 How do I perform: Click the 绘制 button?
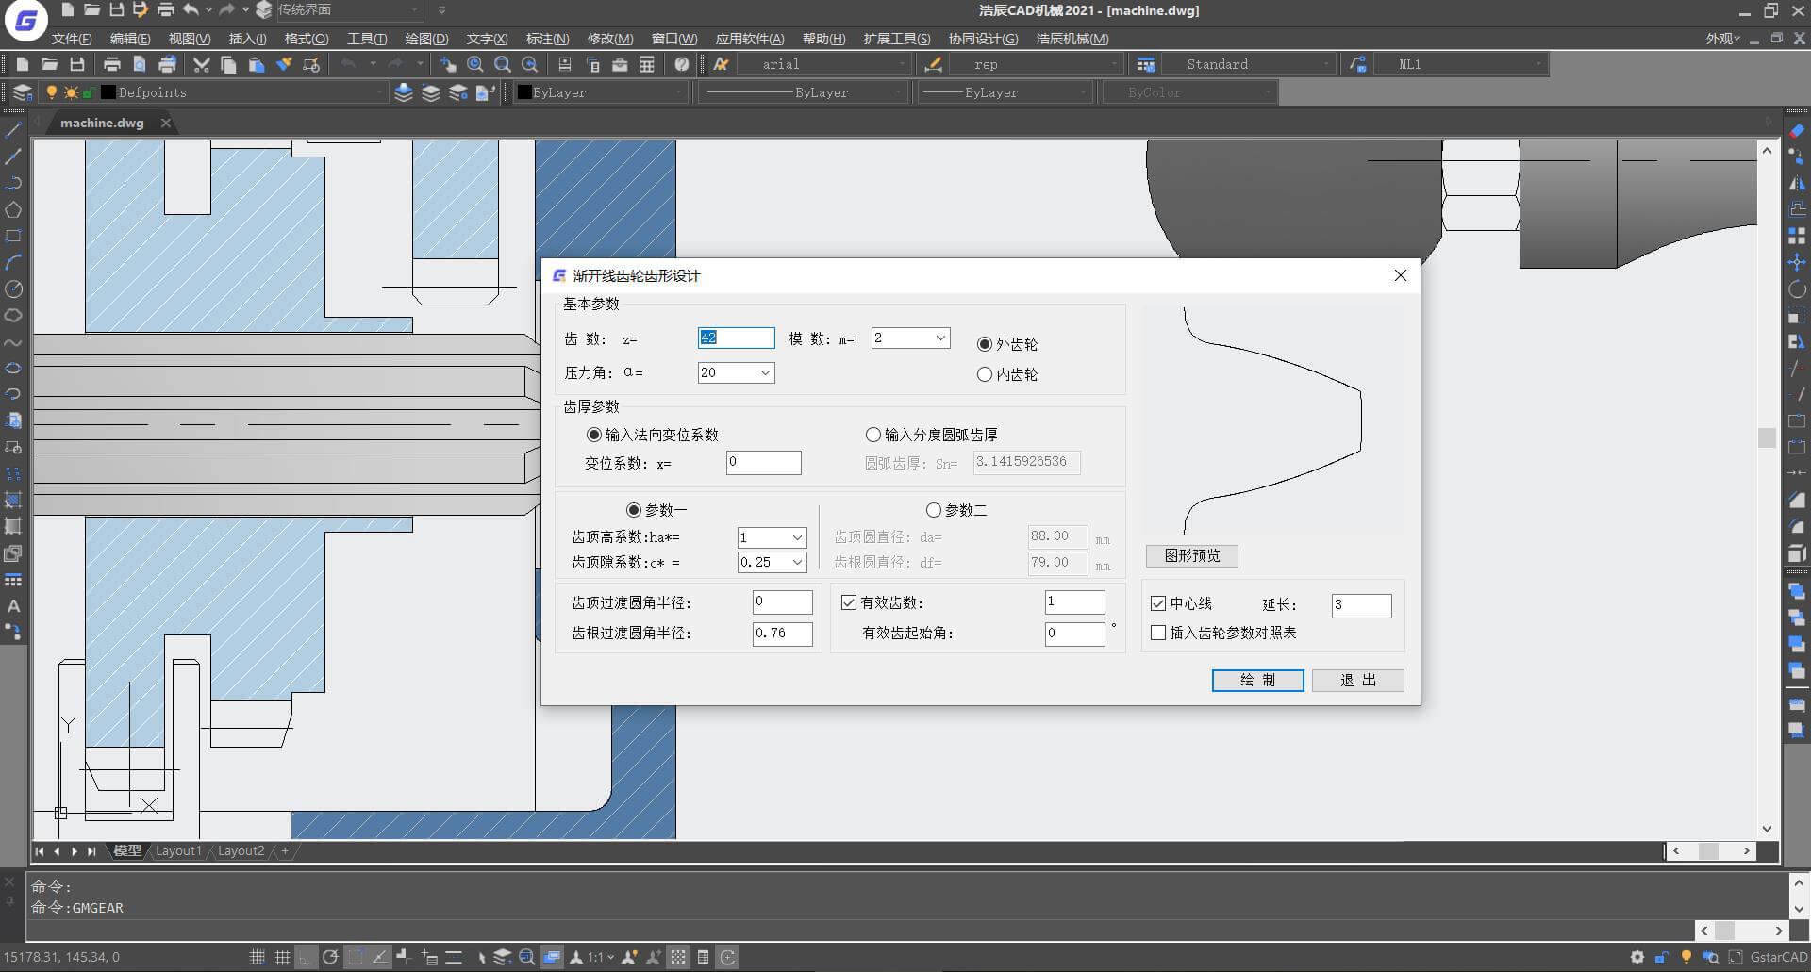[1257, 680]
